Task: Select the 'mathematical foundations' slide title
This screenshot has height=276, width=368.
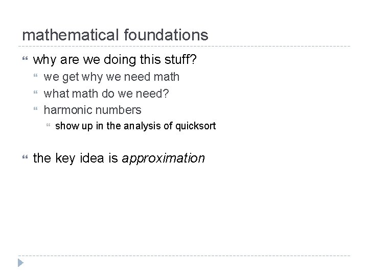Action: pos(115,35)
